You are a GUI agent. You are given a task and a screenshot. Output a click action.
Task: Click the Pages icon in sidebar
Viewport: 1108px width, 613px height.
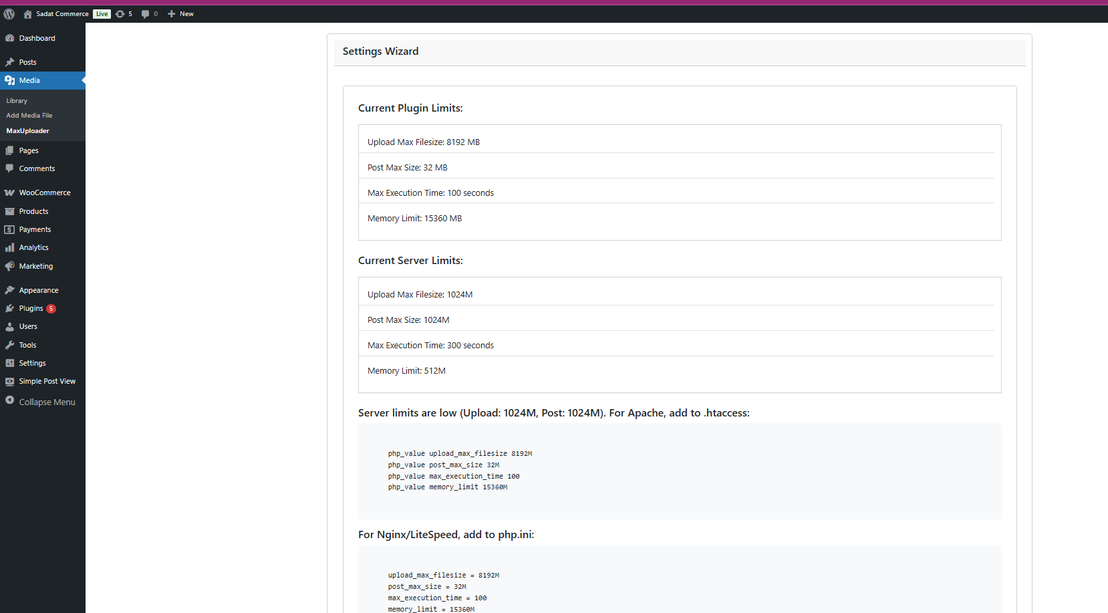pyautogui.click(x=9, y=150)
